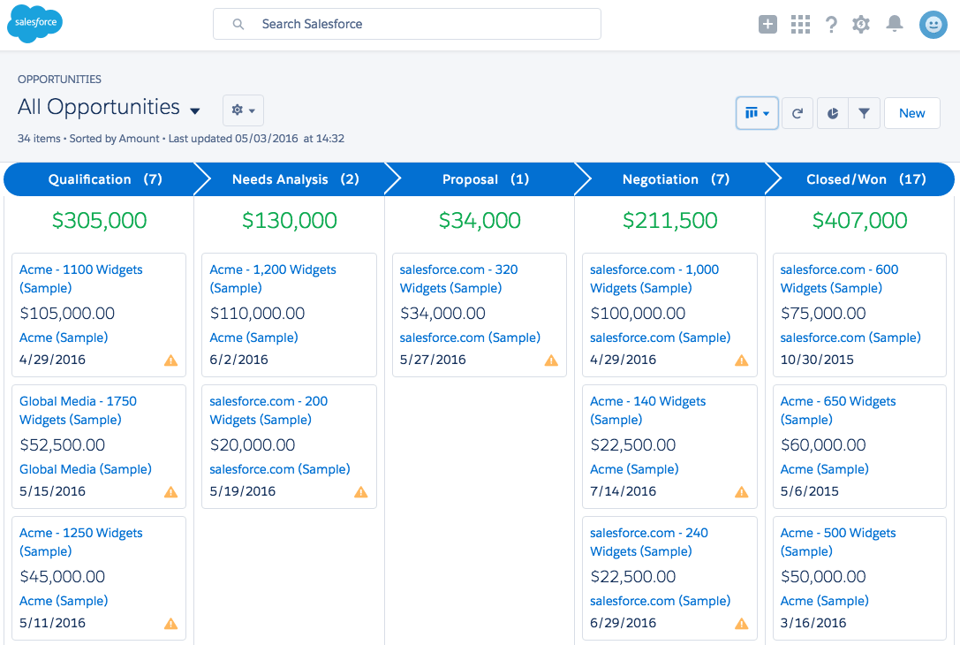Click the 10/30/2015 close date
This screenshot has width=960, height=645.
click(x=817, y=360)
